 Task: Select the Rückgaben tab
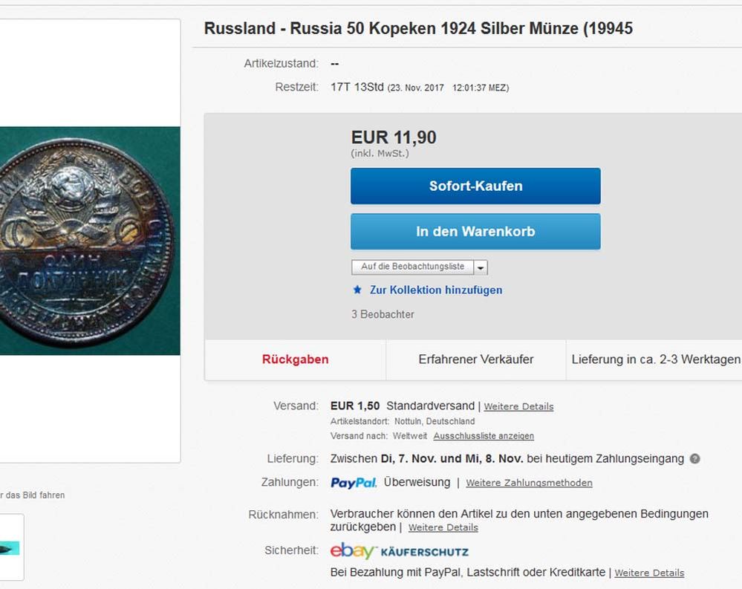point(295,359)
